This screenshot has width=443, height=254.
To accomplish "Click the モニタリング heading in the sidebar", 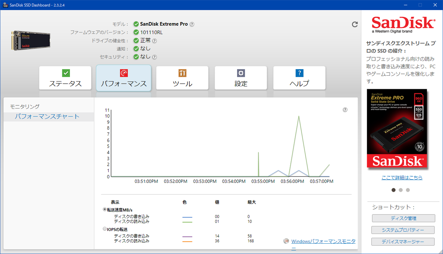I will pos(25,106).
